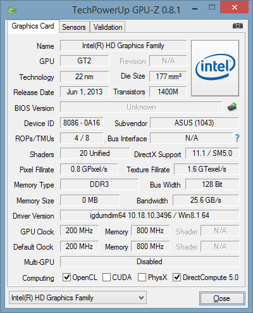Image resolution: width=253 pixels, height=313 pixels.
Task: Click the Close button
Action: [222, 298]
